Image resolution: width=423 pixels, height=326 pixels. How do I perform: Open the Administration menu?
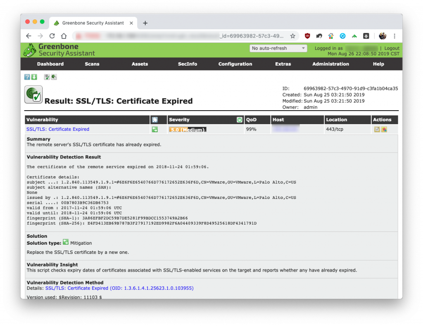(x=331, y=64)
